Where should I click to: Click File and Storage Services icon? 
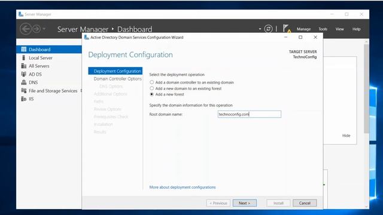(x=24, y=91)
